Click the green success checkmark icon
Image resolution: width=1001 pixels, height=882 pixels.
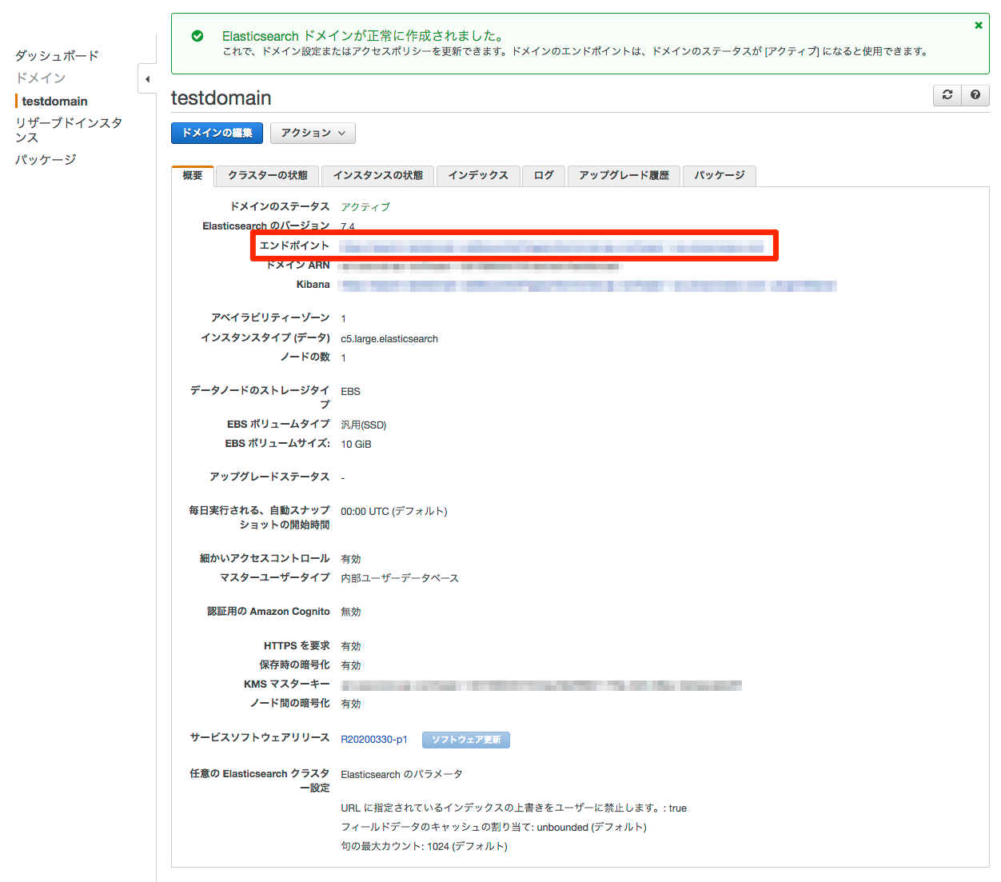pyautogui.click(x=197, y=36)
